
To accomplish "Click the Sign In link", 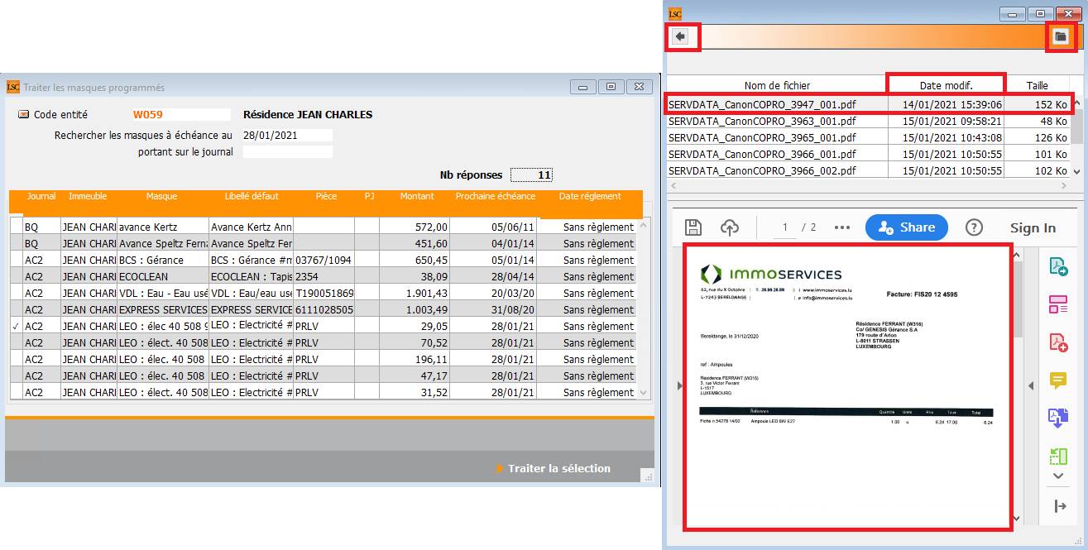I will 1033,227.
